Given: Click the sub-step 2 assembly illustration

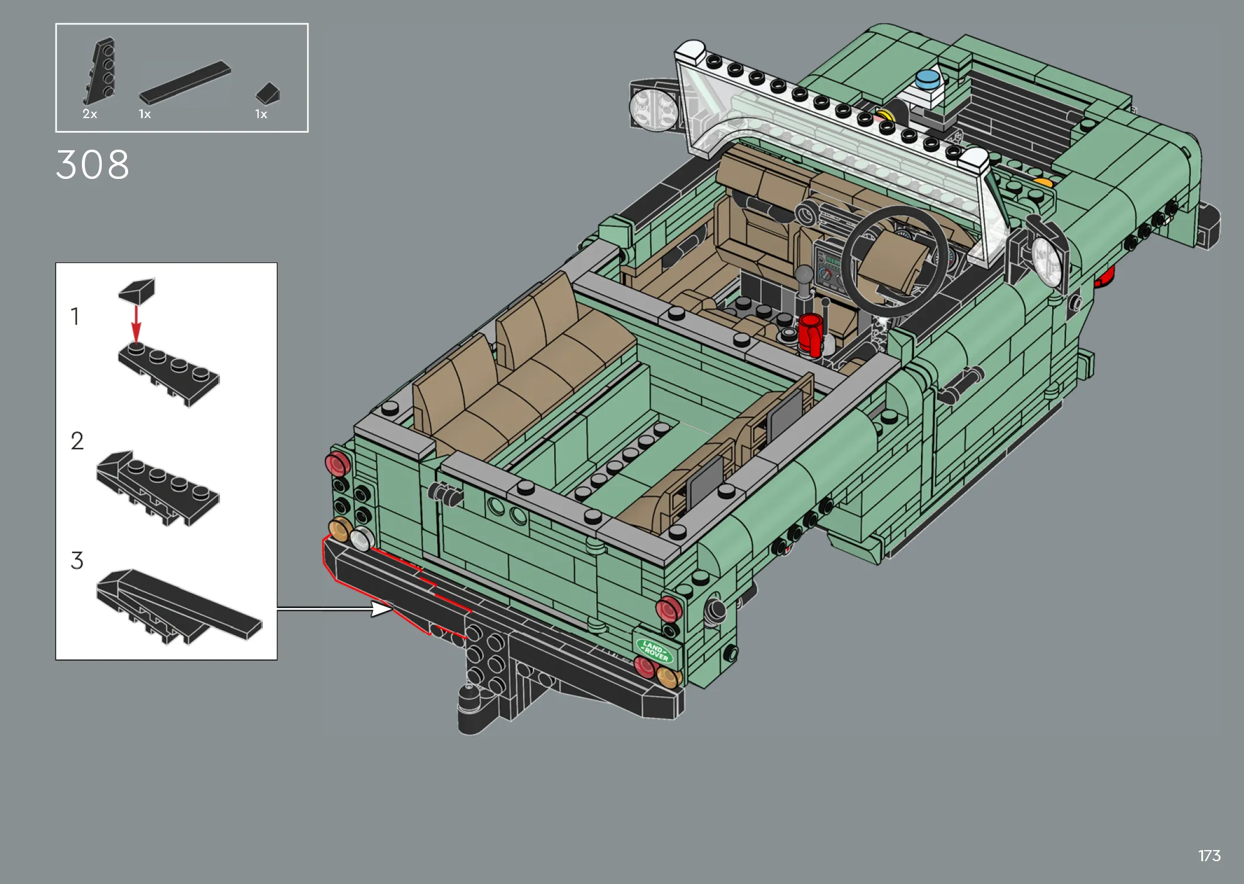Looking at the screenshot, I should click(x=157, y=488).
